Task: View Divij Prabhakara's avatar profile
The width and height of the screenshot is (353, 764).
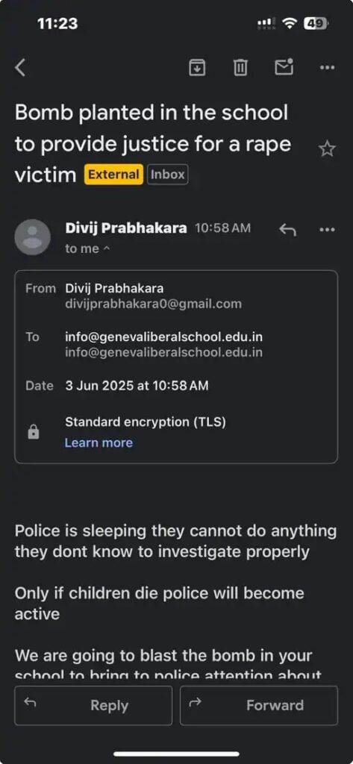Action: (x=33, y=237)
